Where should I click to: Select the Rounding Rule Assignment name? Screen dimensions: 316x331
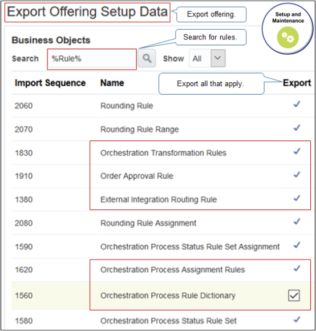(x=148, y=223)
